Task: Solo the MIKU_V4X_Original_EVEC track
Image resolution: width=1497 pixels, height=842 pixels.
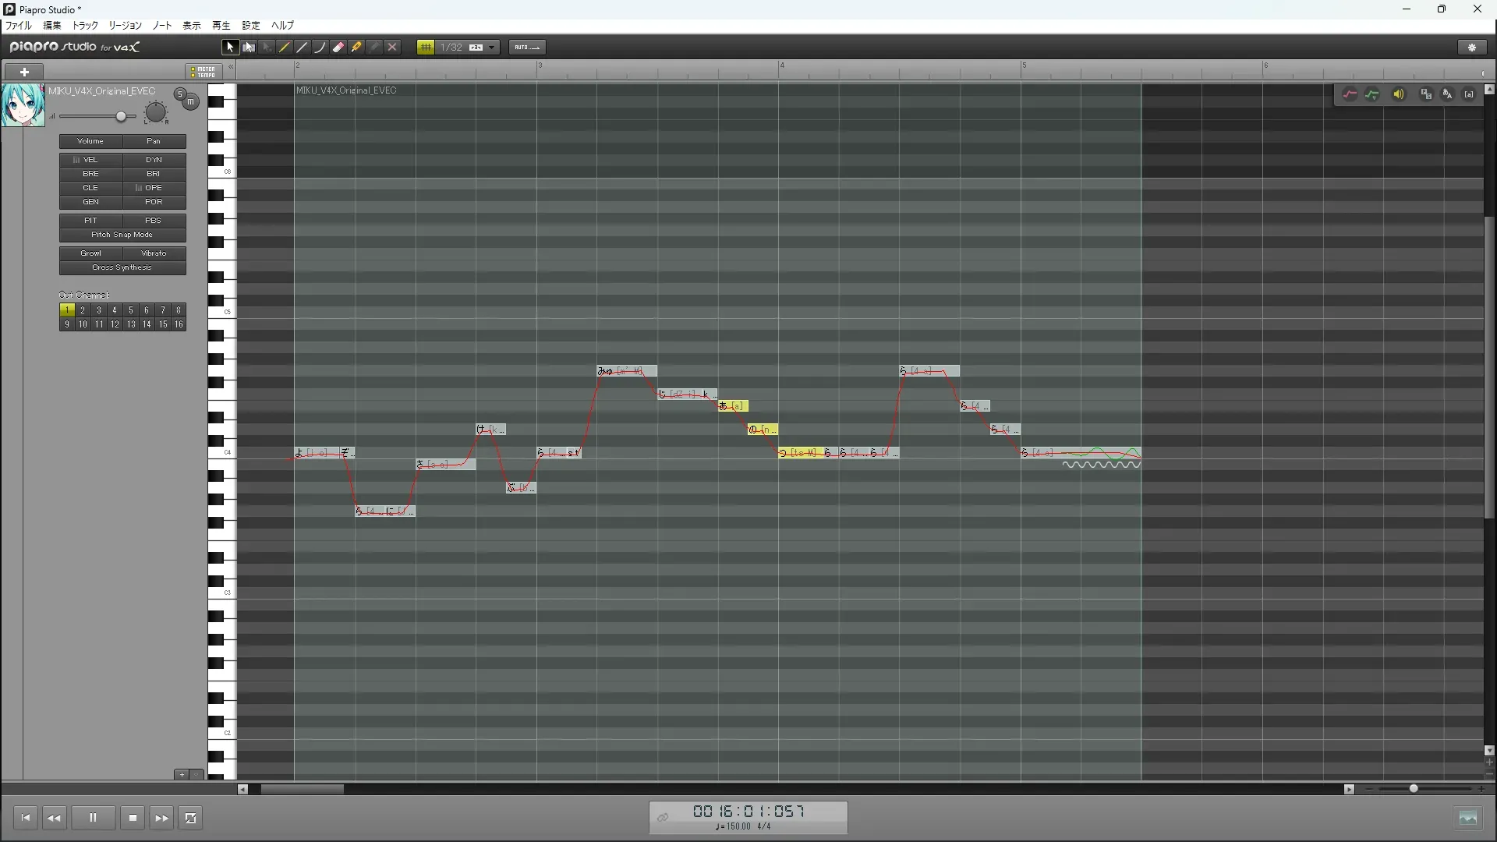Action: click(180, 94)
